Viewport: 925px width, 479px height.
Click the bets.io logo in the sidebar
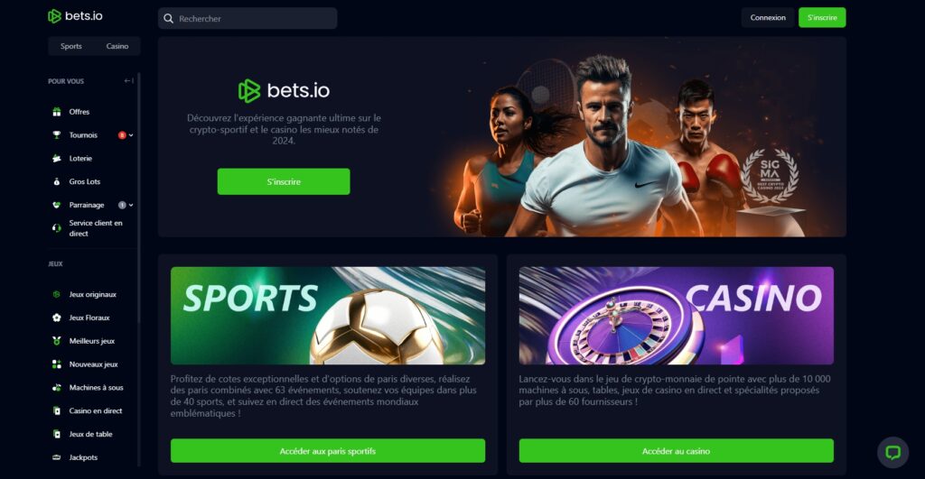pyautogui.click(x=75, y=16)
